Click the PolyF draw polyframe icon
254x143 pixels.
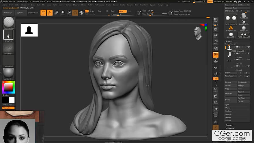tap(215, 115)
